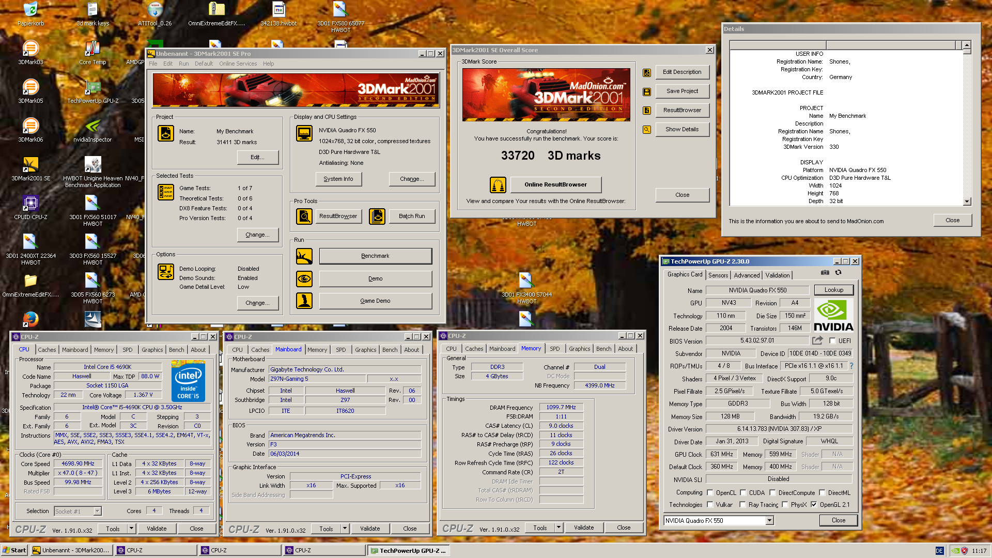992x558 pixels.
Task: Switch to TechPowerUp GPU-Z taskbar item
Action: [x=409, y=551]
